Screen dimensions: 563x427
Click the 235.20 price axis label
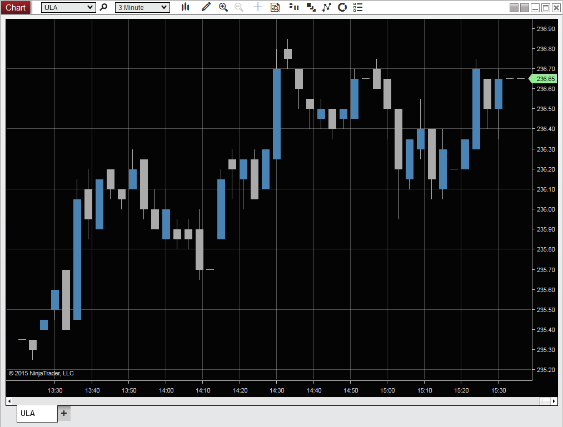click(545, 370)
